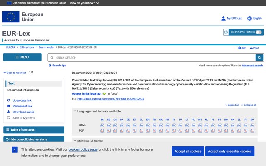This screenshot has height=166, width=266.
Task: Print the document page
Action: point(254,48)
